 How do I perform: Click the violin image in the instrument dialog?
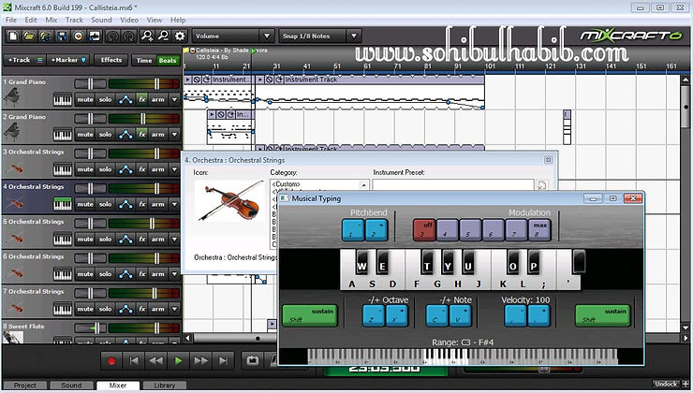[229, 201]
